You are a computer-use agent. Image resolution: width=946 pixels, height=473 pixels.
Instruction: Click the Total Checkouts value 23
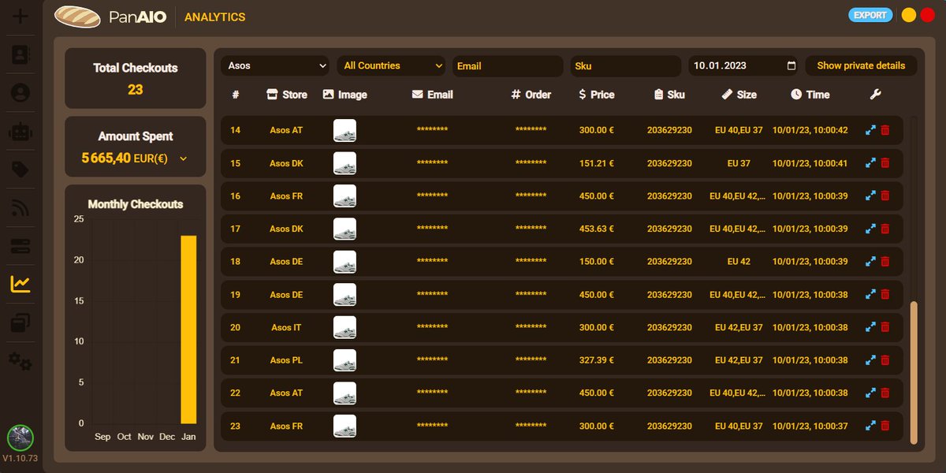tap(136, 90)
